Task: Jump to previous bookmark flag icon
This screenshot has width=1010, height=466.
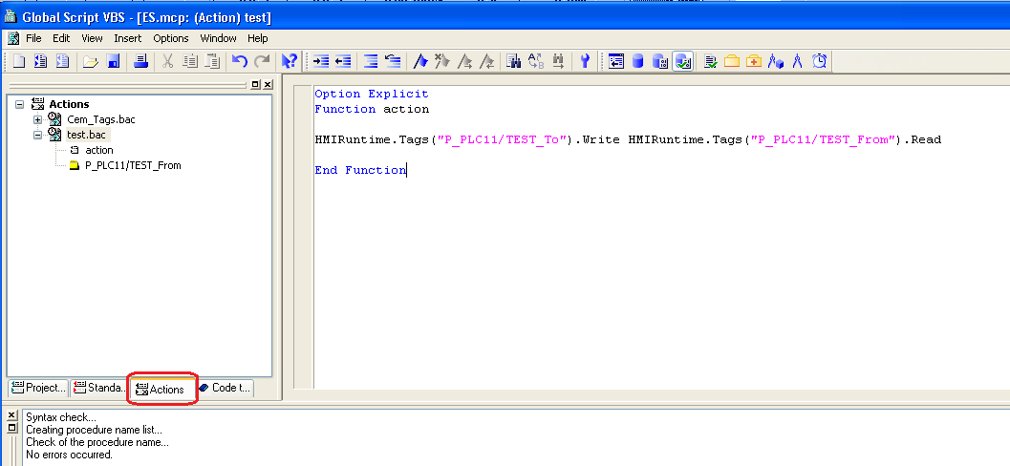Action: pyautogui.click(x=486, y=61)
